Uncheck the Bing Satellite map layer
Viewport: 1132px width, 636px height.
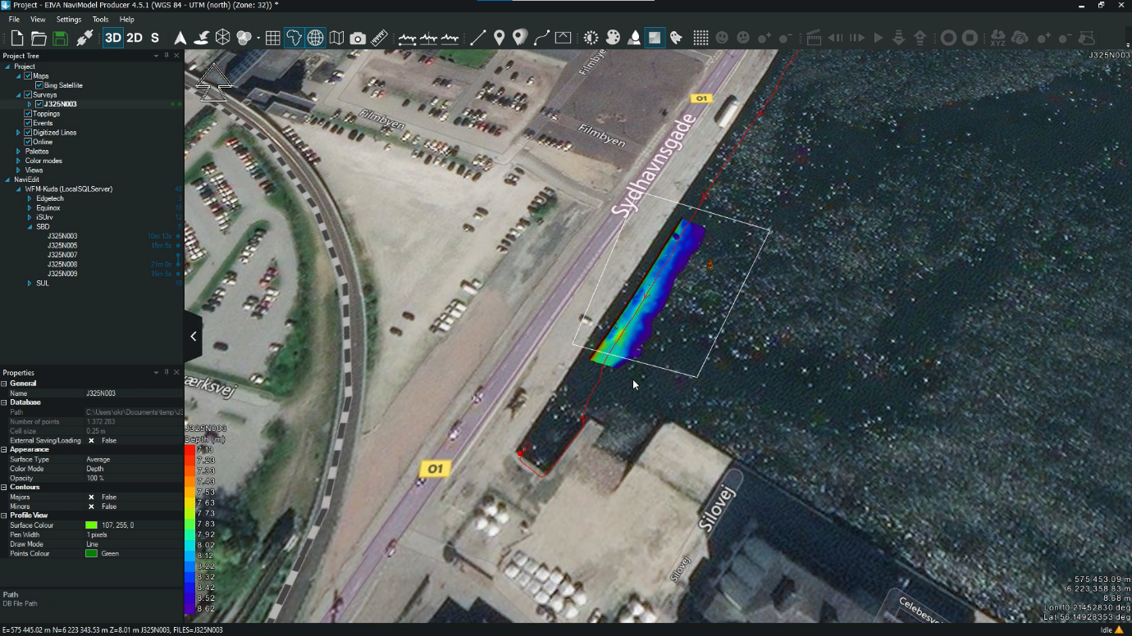click(x=39, y=85)
